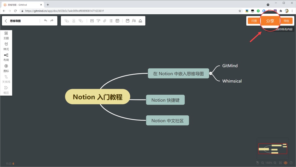Select the GitMind child node
The image size is (296, 167).
[x=230, y=66]
